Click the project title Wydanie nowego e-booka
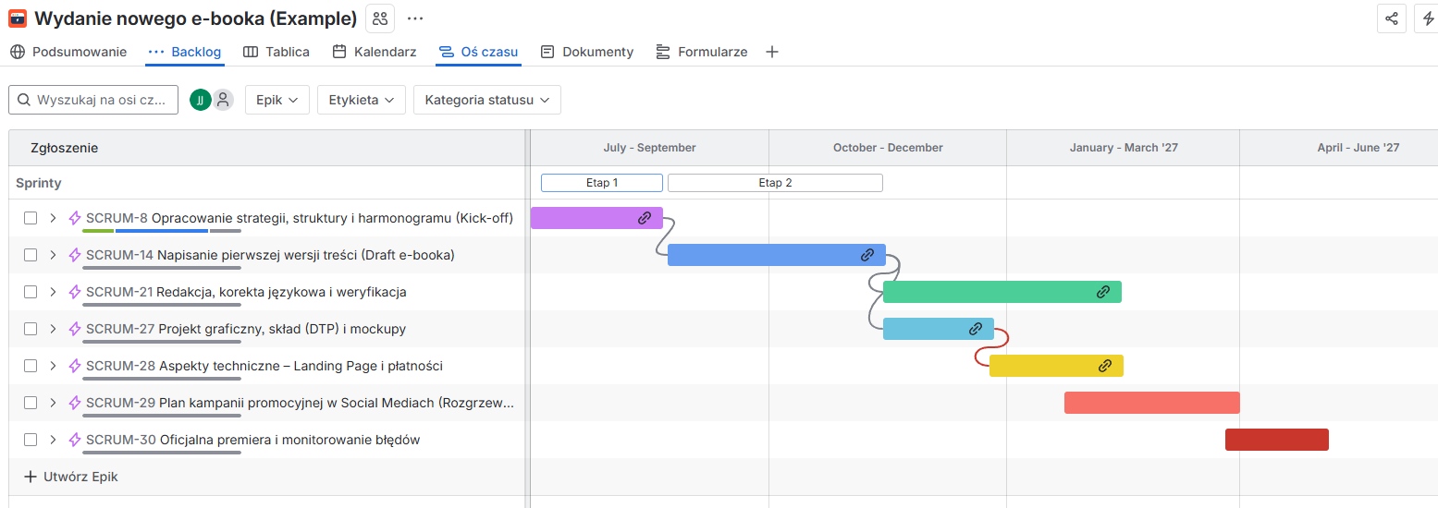Screen dimensions: 1438x508 [x=196, y=18]
